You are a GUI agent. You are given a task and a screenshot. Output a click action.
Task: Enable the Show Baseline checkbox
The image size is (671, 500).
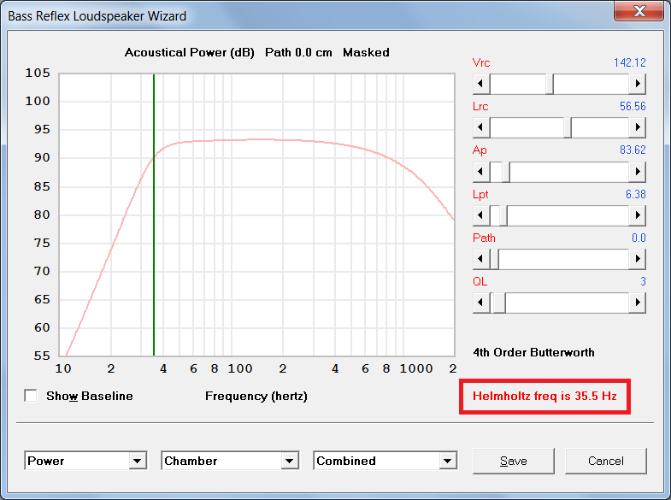(x=31, y=396)
